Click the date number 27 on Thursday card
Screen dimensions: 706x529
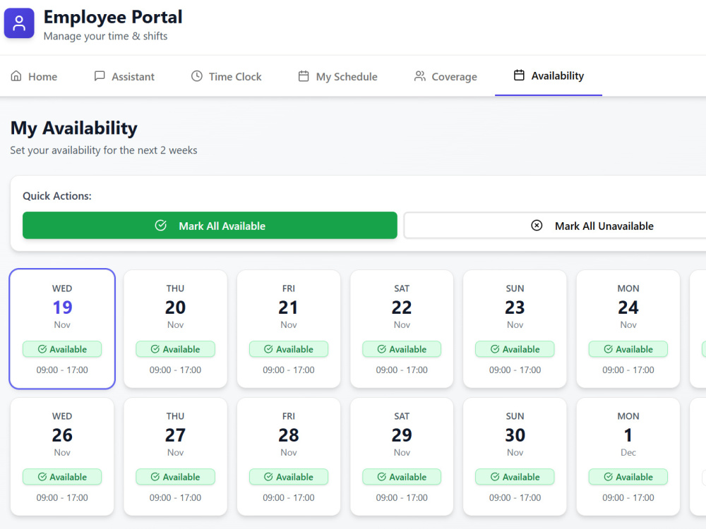(x=176, y=435)
